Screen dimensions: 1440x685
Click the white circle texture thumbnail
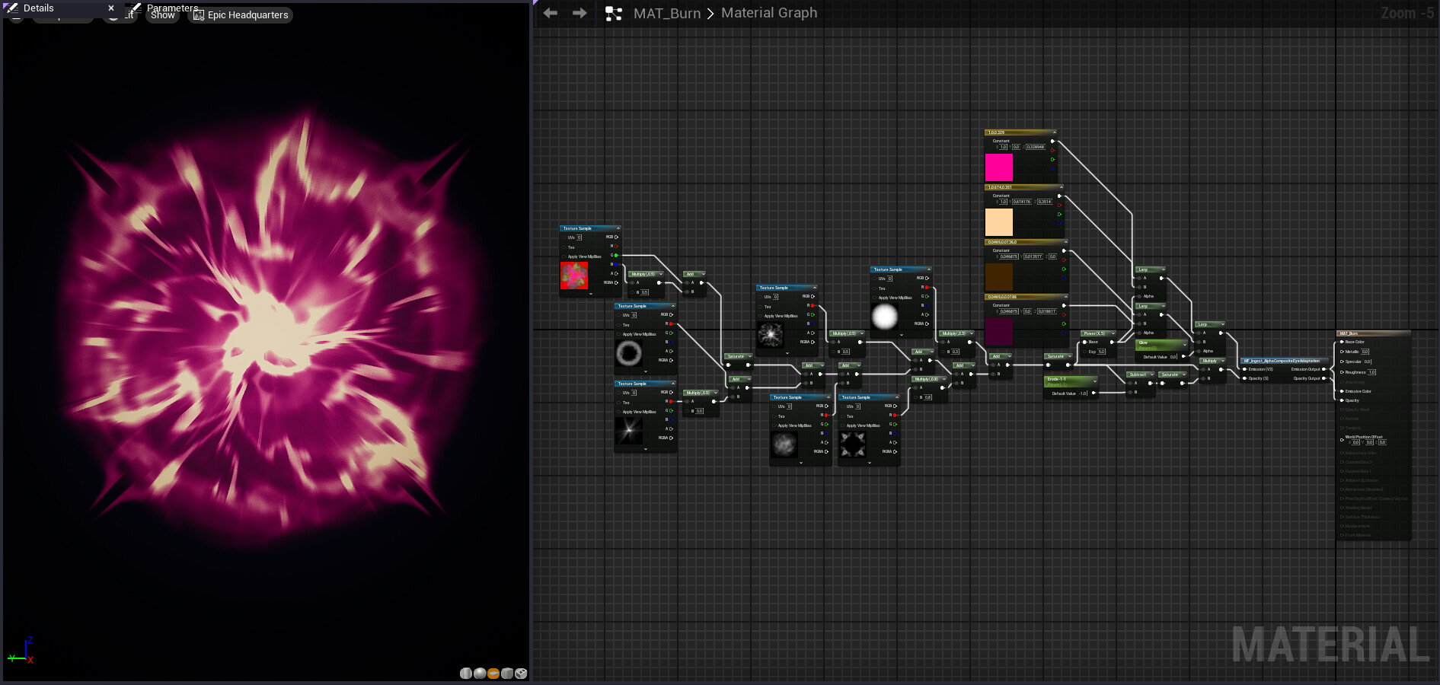tap(884, 317)
